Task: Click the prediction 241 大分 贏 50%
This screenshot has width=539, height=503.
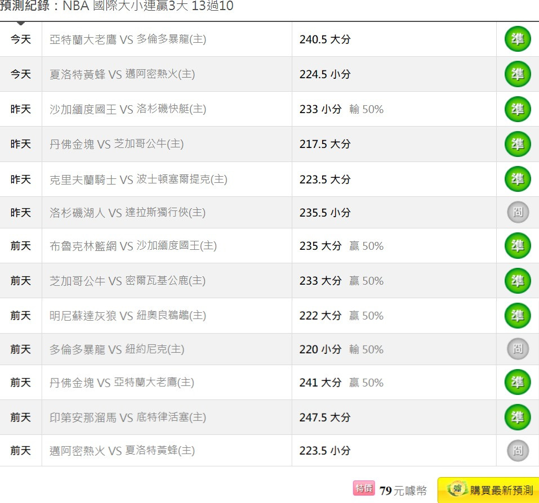Action: pos(341,383)
